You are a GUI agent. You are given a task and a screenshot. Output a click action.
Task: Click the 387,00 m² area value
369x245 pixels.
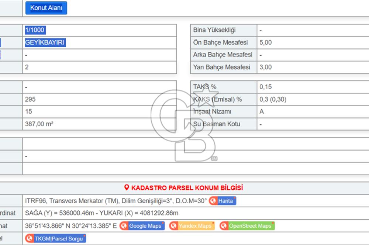(39, 124)
